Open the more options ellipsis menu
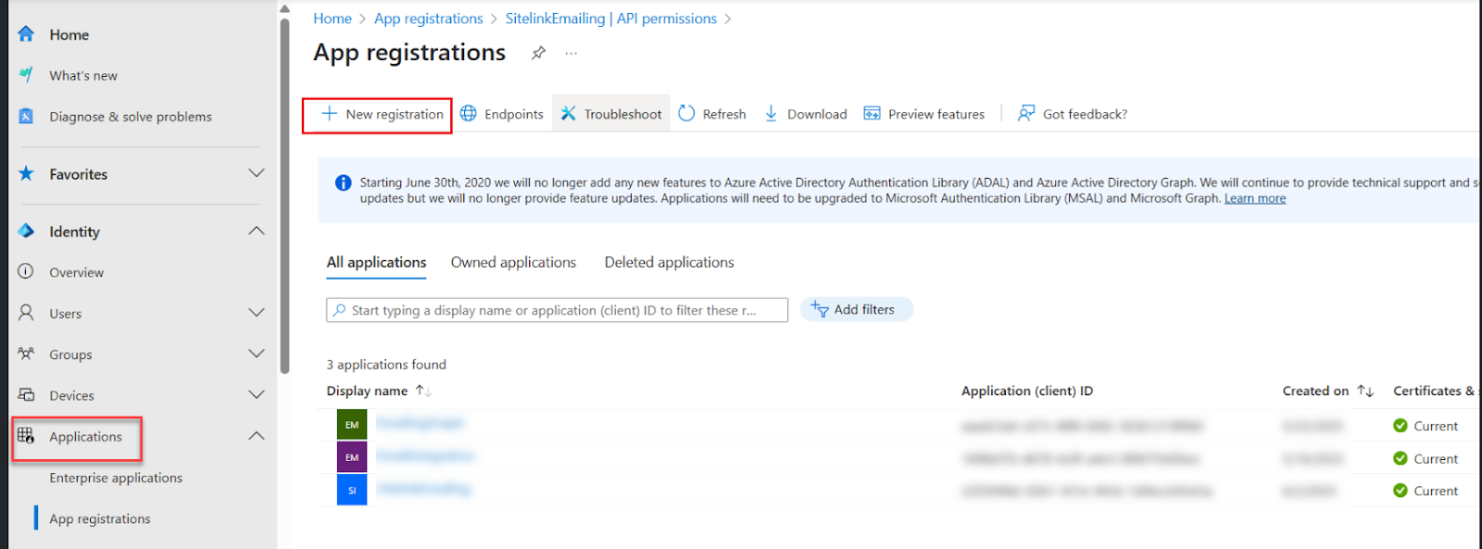The image size is (1482, 549). click(x=571, y=53)
